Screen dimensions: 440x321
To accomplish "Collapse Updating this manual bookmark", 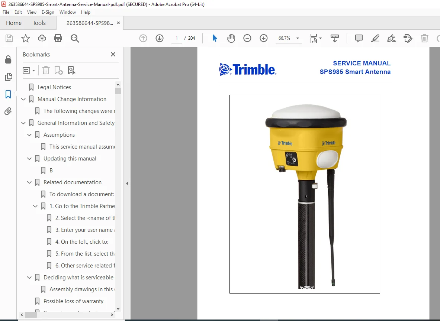I will (x=29, y=159).
